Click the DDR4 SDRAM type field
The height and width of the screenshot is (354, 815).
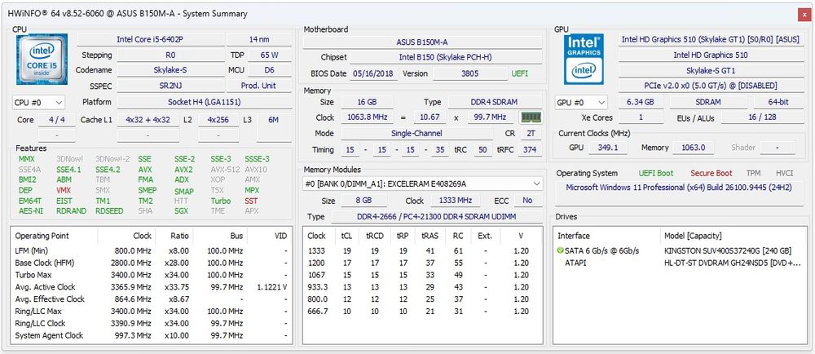coord(492,103)
